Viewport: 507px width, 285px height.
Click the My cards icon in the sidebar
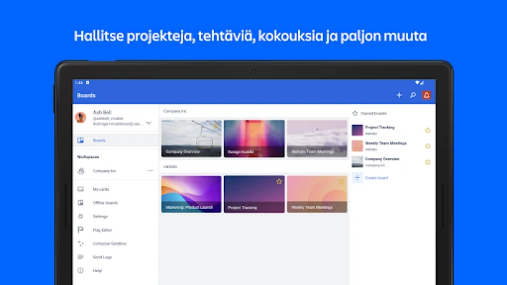pos(81,189)
